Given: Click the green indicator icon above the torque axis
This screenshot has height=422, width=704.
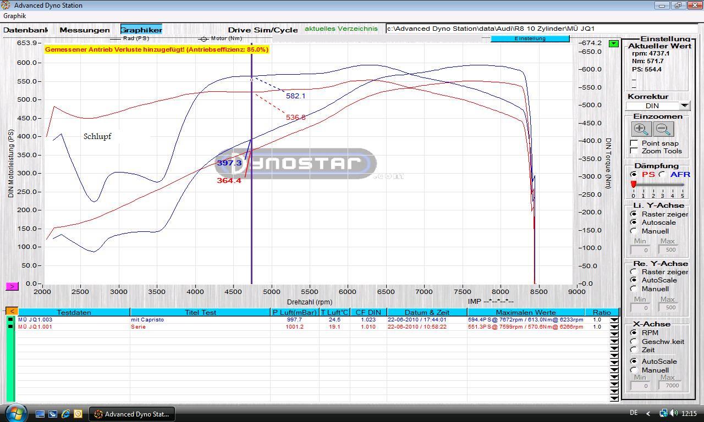Looking at the screenshot, I should point(614,43).
